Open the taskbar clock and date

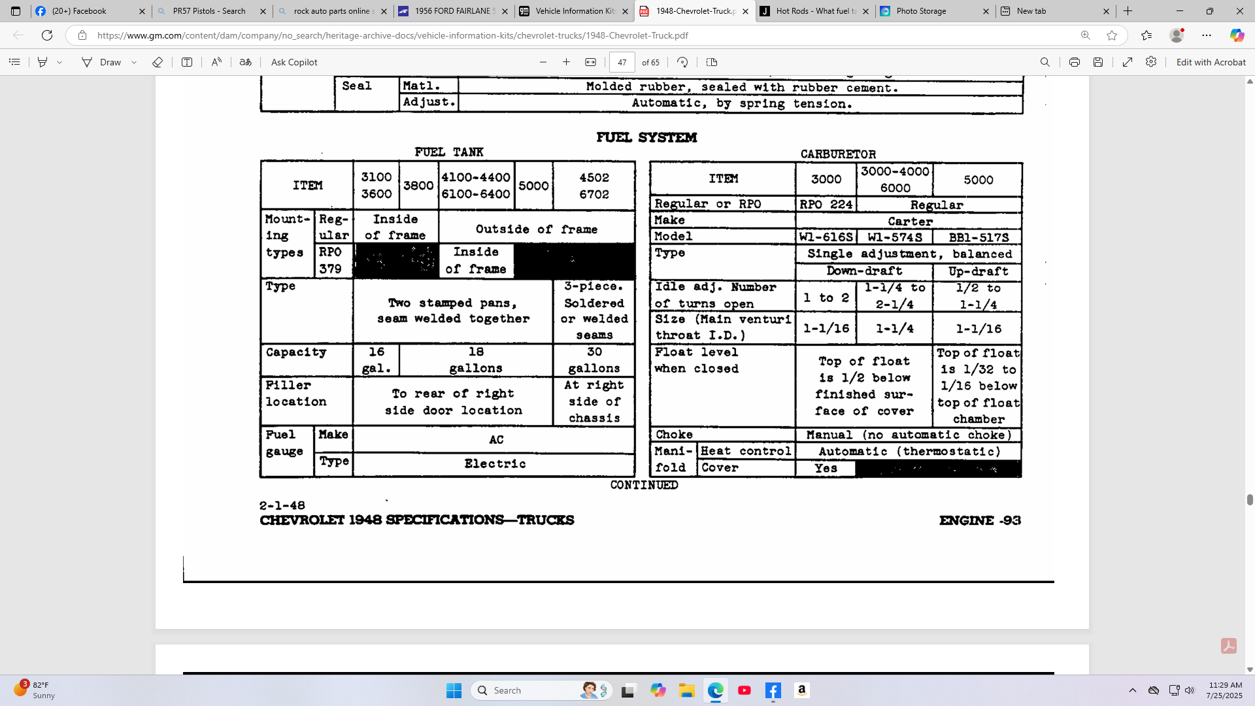point(1225,690)
